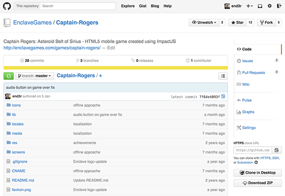Copy the HTTPS clone URL to clipboard
285x196 pixels.
(x=277, y=150)
